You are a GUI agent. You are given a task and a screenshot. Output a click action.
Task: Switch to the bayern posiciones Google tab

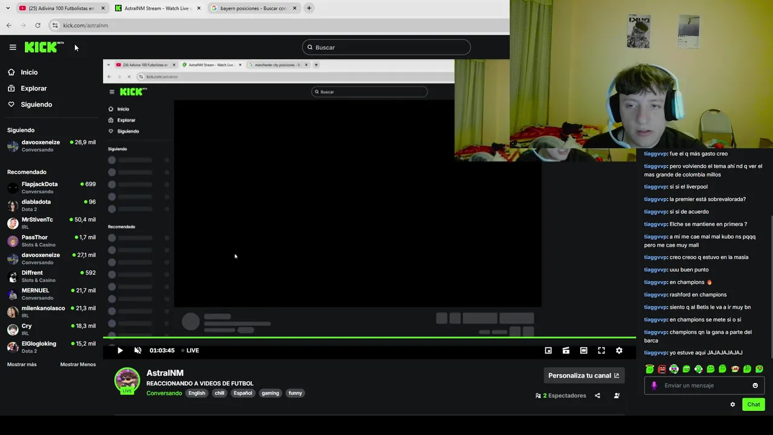(x=253, y=8)
